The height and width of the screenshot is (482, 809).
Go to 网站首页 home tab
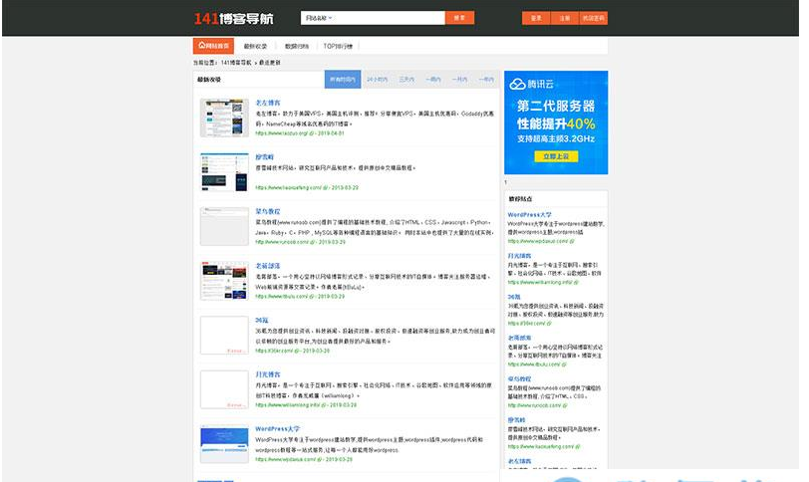click(x=213, y=46)
